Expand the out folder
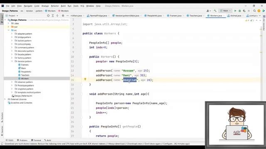266x149 pixels. point(8,27)
